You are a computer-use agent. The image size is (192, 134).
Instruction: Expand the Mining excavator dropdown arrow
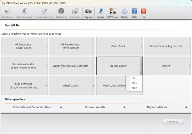94,46
